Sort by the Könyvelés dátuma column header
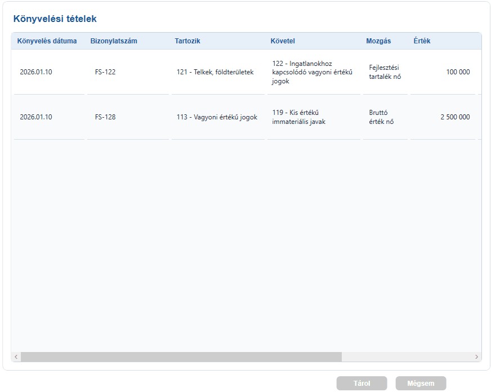The image size is (491, 392). point(47,41)
